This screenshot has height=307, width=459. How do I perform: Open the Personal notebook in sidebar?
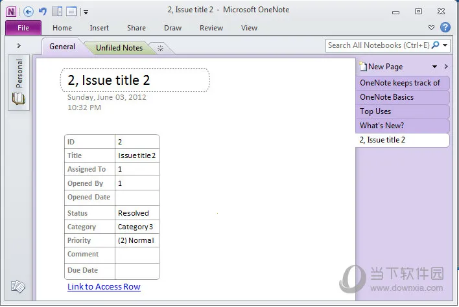point(19,82)
